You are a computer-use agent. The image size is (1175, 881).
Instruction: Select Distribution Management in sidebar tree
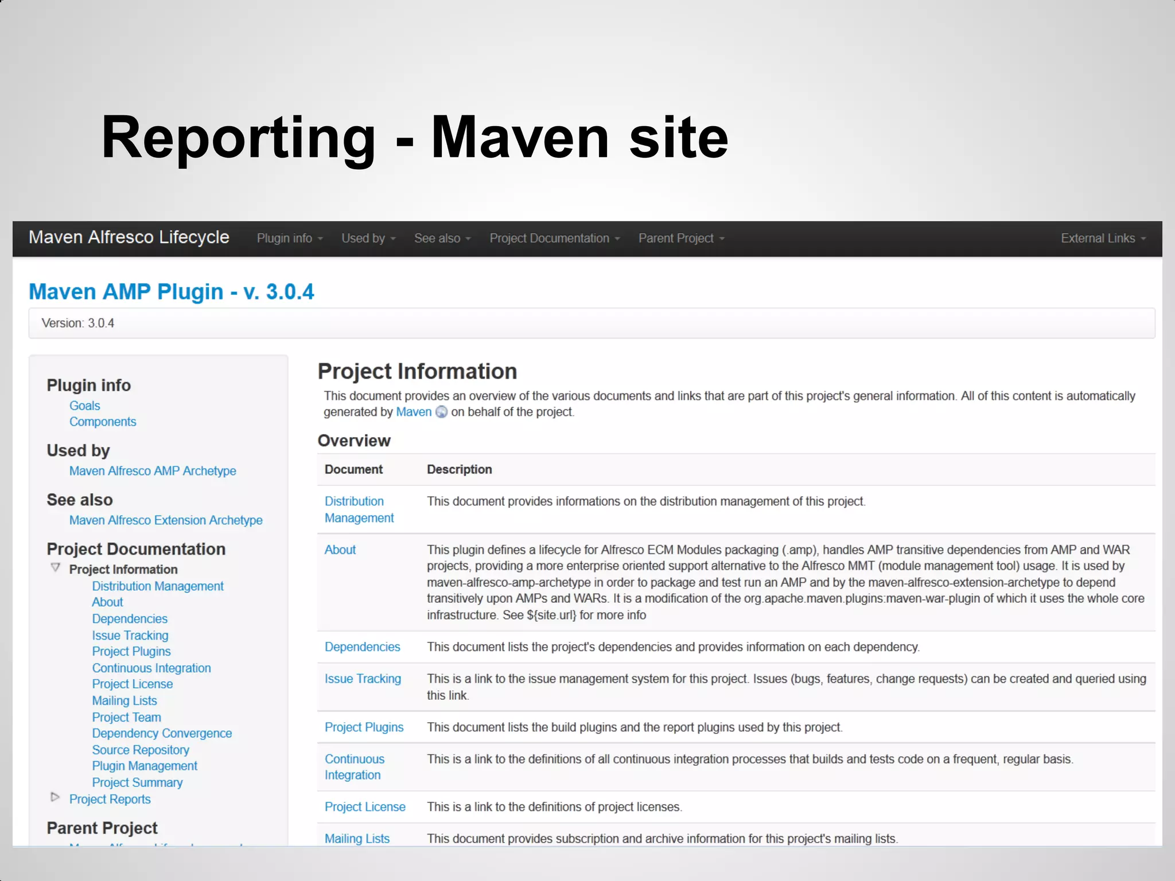tap(158, 586)
